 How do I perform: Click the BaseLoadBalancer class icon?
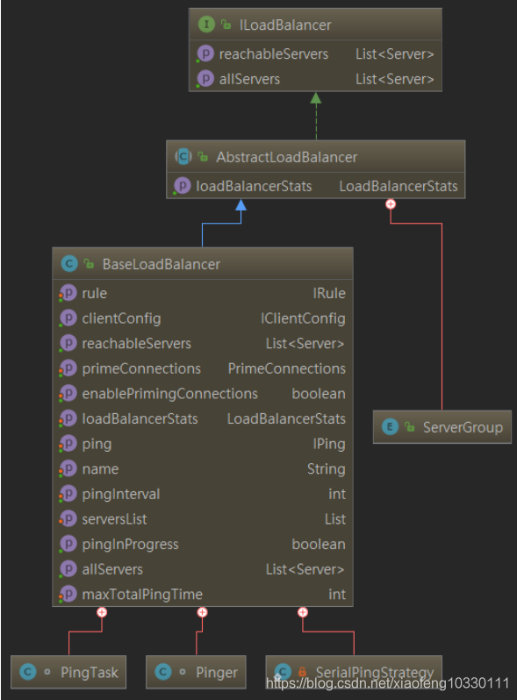click(x=69, y=263)
